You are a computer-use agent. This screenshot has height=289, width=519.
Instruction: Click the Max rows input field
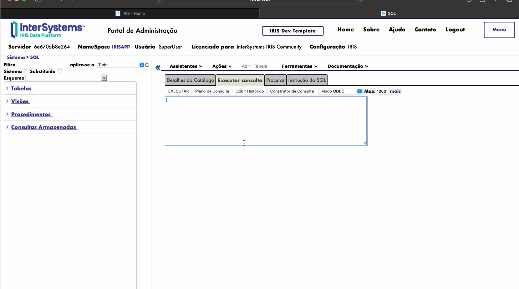(x=381, y=91)
